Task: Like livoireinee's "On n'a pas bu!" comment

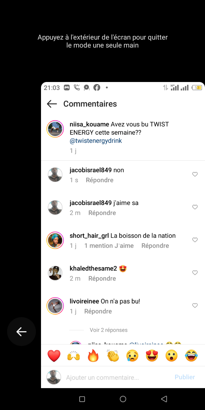Action: coord(195,306)
